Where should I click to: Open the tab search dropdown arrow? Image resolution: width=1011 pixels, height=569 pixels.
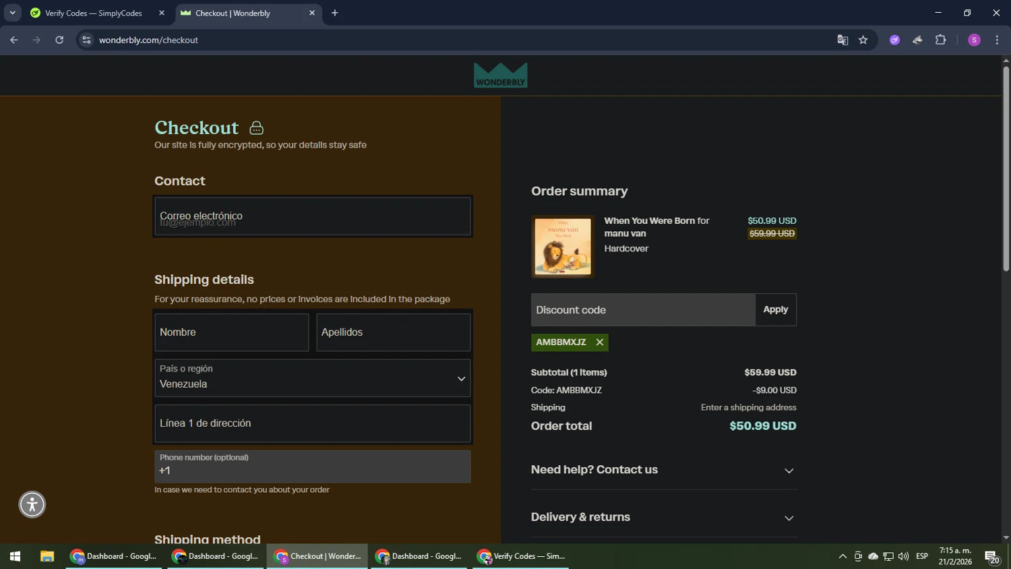[x=12, y=13]
